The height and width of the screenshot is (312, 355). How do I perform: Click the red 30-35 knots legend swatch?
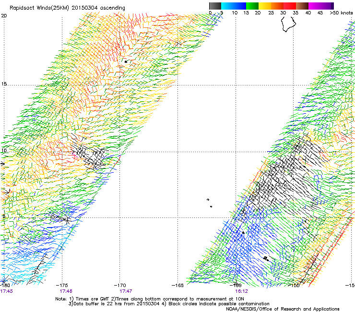click(290, 6)
